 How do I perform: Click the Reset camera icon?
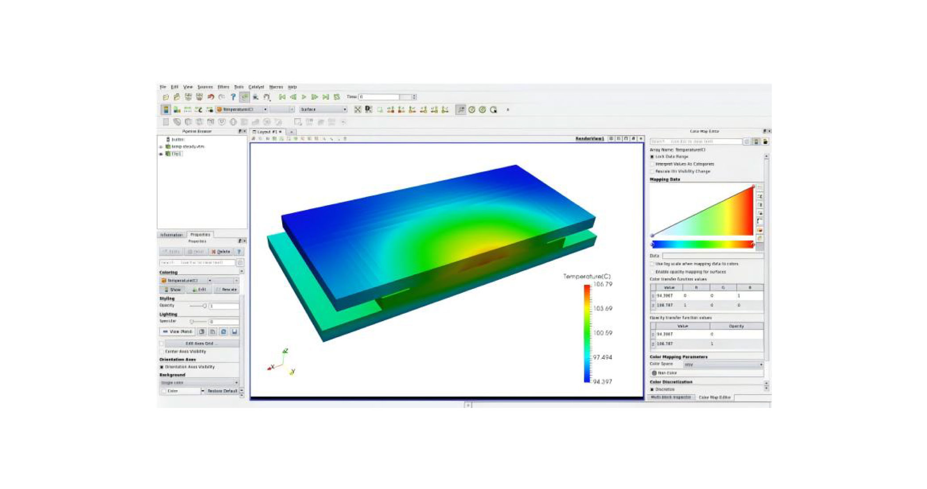[x=358, y=109]
